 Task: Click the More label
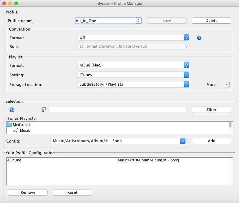pyautogui.click(x=211, y=84)
